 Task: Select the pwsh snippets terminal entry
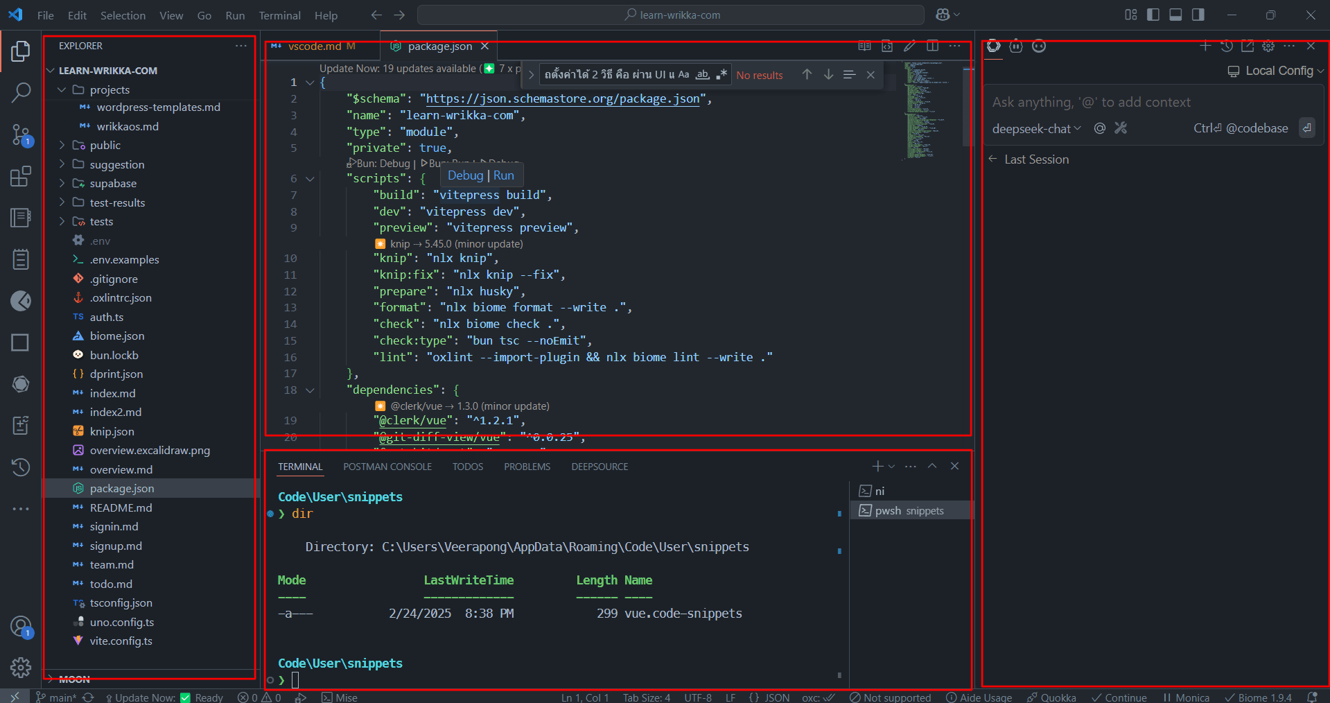coord(911,510)
